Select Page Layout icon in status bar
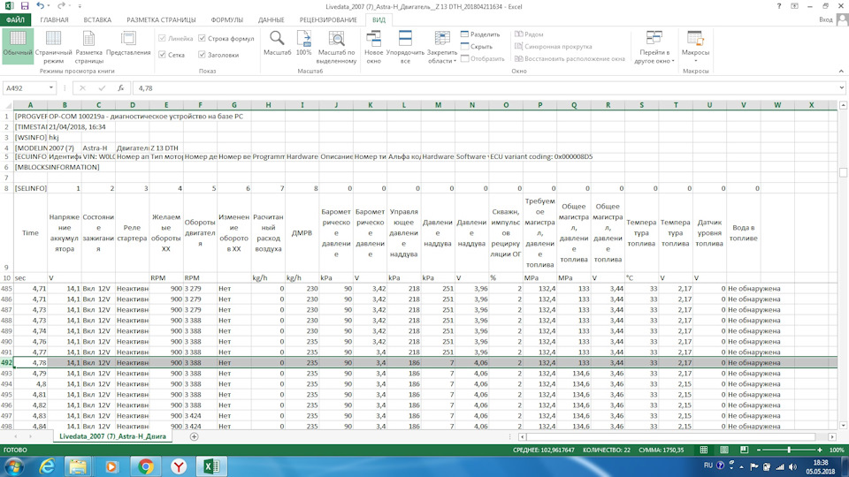This screenshot has width=849, height=477. point(724,450)
